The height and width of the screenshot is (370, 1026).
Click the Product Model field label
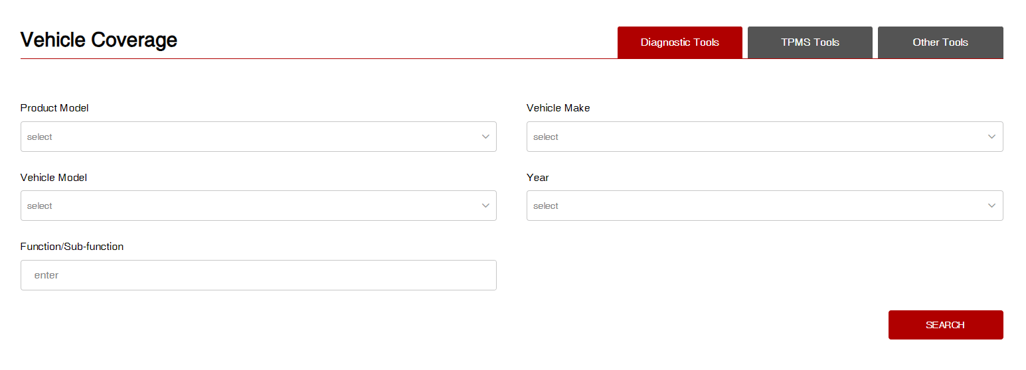54,108
